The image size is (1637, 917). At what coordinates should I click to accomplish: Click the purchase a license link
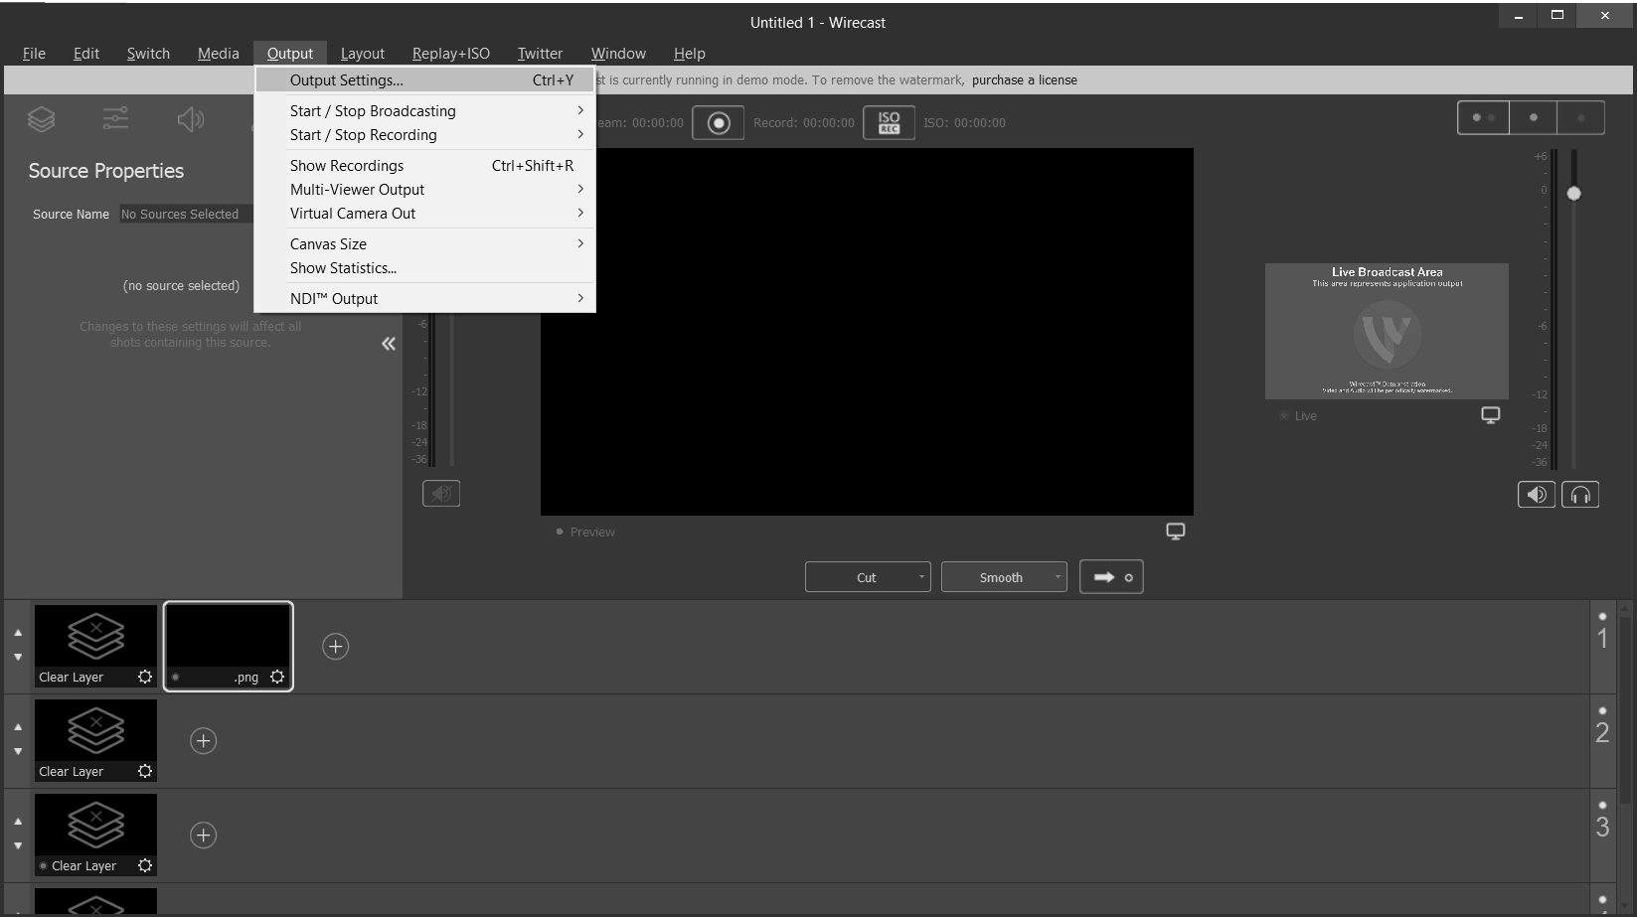tap(1025, 79)
